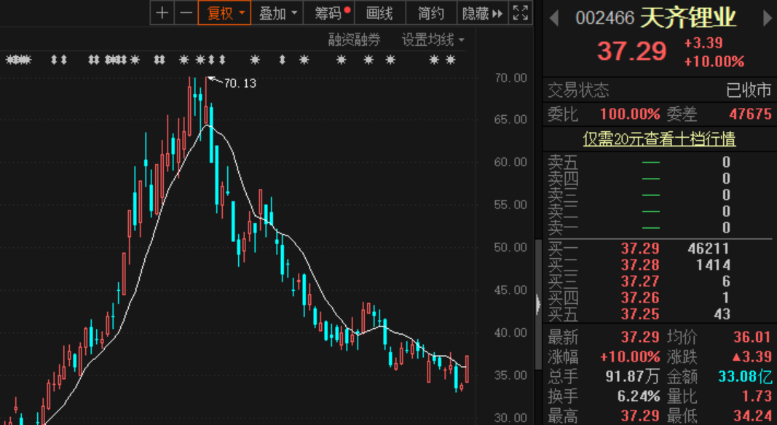Go to previous stock using the left arrow
Image resolution: width=777 pixels, height=425 pixels.
point(555,17)
